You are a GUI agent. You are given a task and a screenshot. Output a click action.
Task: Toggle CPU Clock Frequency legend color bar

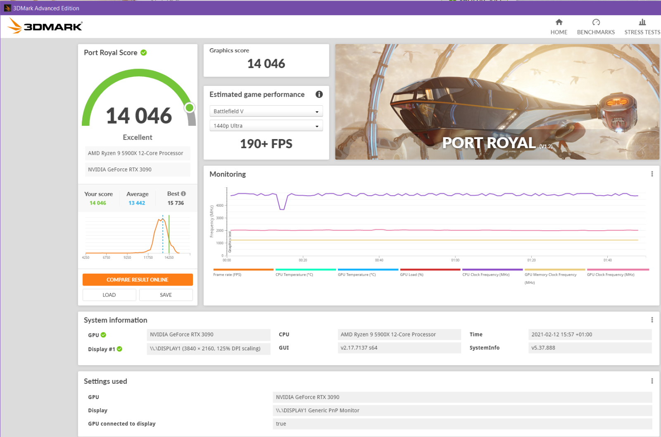coord(492,269)
